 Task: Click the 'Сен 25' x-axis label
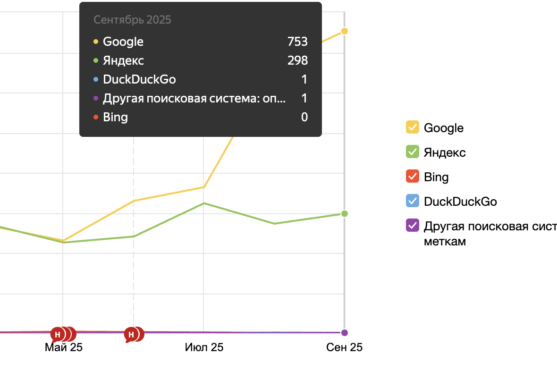[345, 348]
